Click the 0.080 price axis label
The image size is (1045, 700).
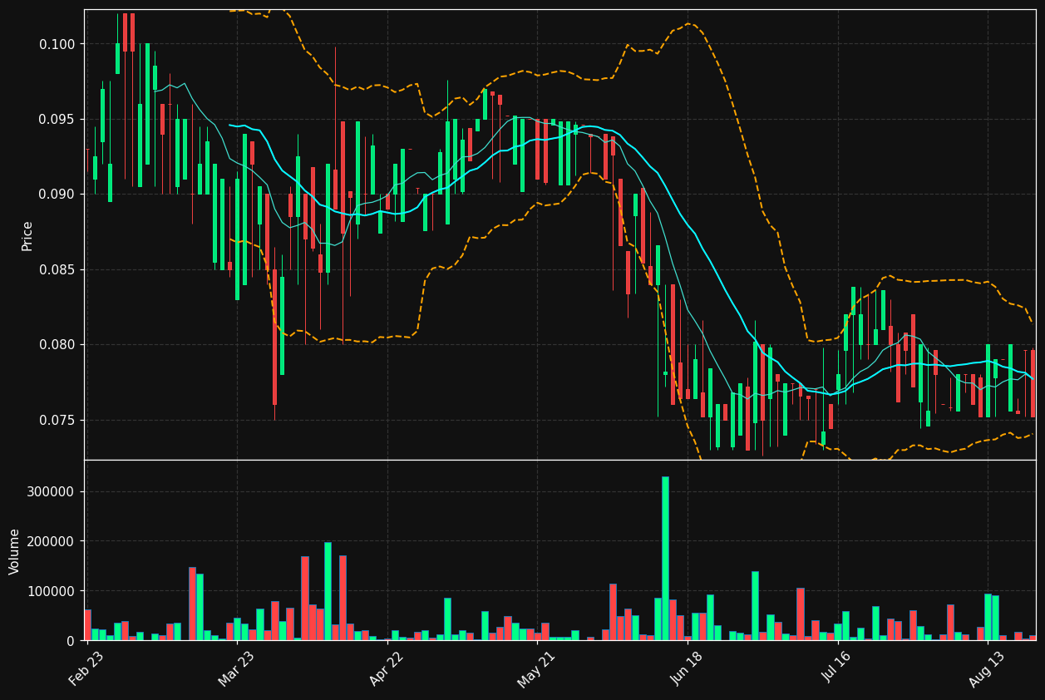(57, 345)
